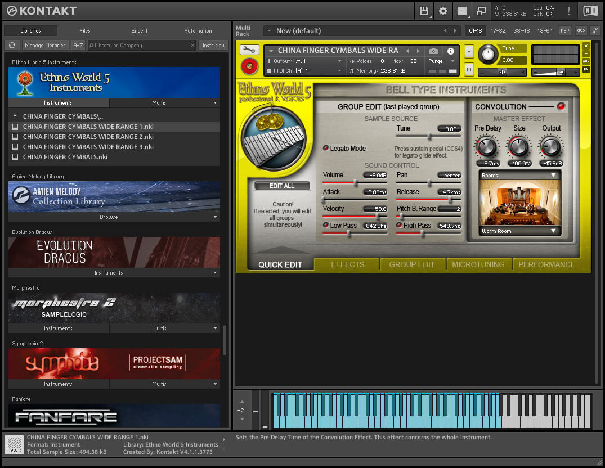Screen dimensions: 605x468
Task: Go to previous instrument arrow
Action: click(x=407, y=51)
